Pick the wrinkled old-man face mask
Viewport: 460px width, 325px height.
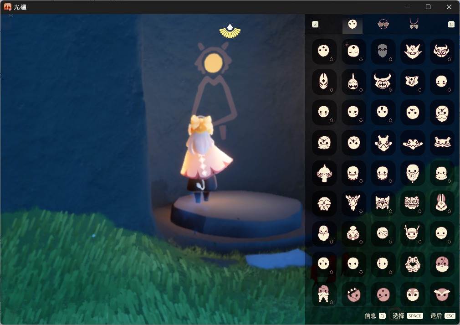324,203
